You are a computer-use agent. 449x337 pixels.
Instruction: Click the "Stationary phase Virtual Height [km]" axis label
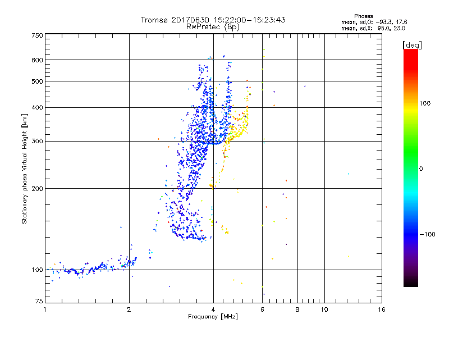[25, 168]
